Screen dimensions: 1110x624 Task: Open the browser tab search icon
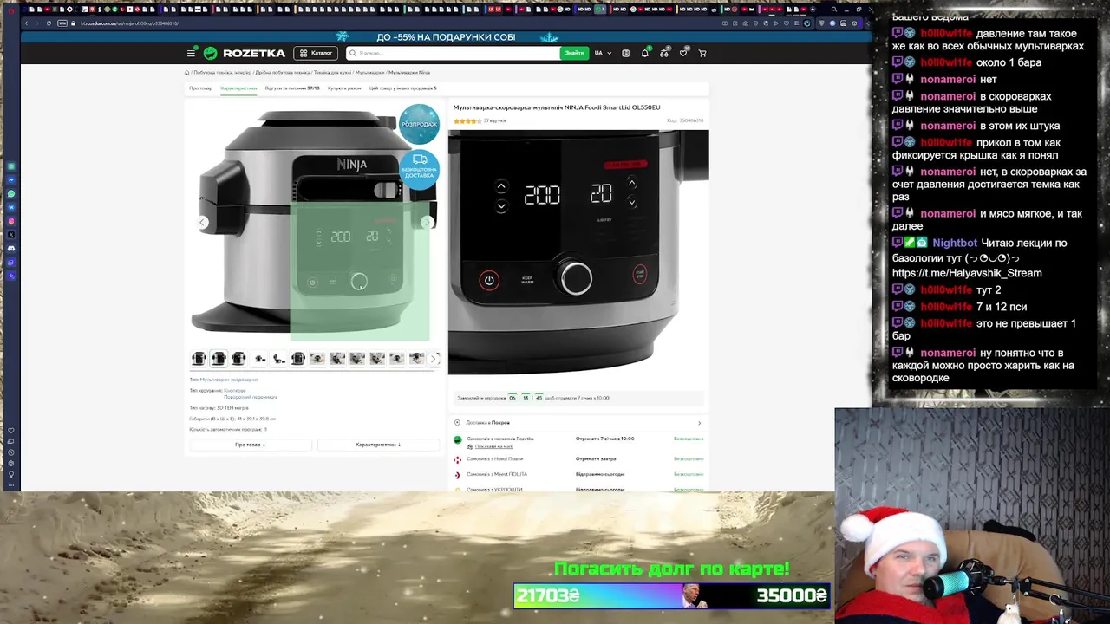click(x=834, y=10)
